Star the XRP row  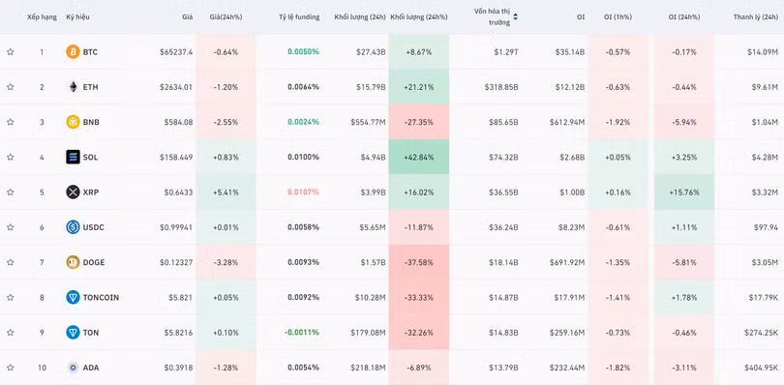coord(10,192)
